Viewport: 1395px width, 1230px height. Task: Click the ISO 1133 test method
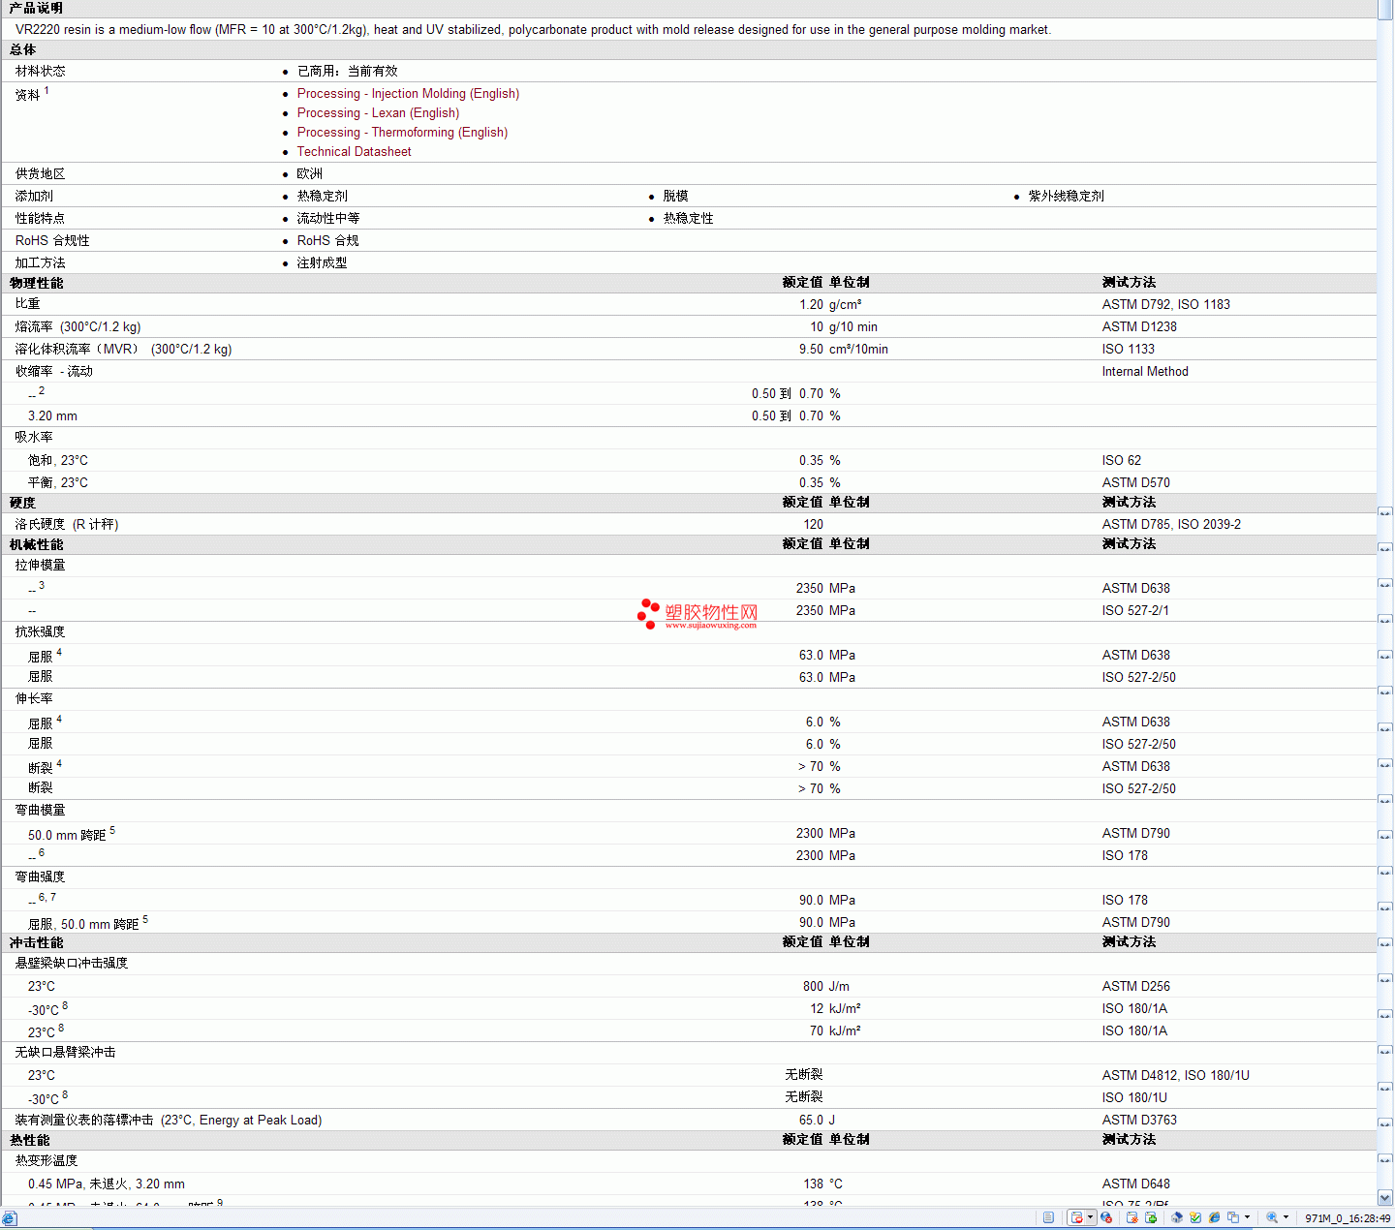(1128, 350)
